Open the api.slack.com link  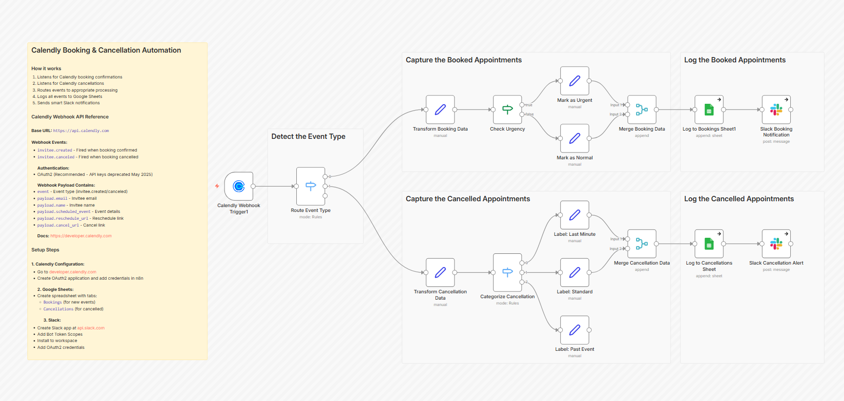(91, 328)
